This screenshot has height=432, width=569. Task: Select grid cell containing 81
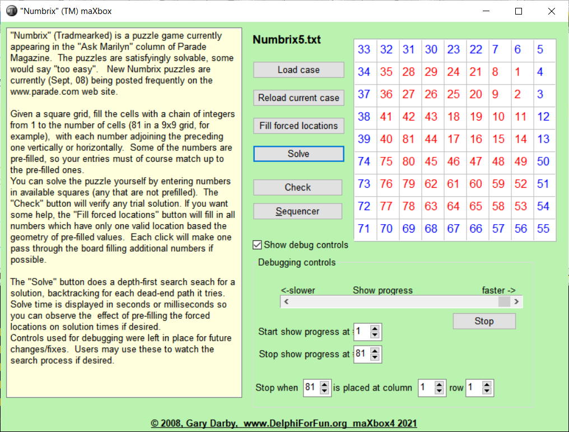click(409, 140)
